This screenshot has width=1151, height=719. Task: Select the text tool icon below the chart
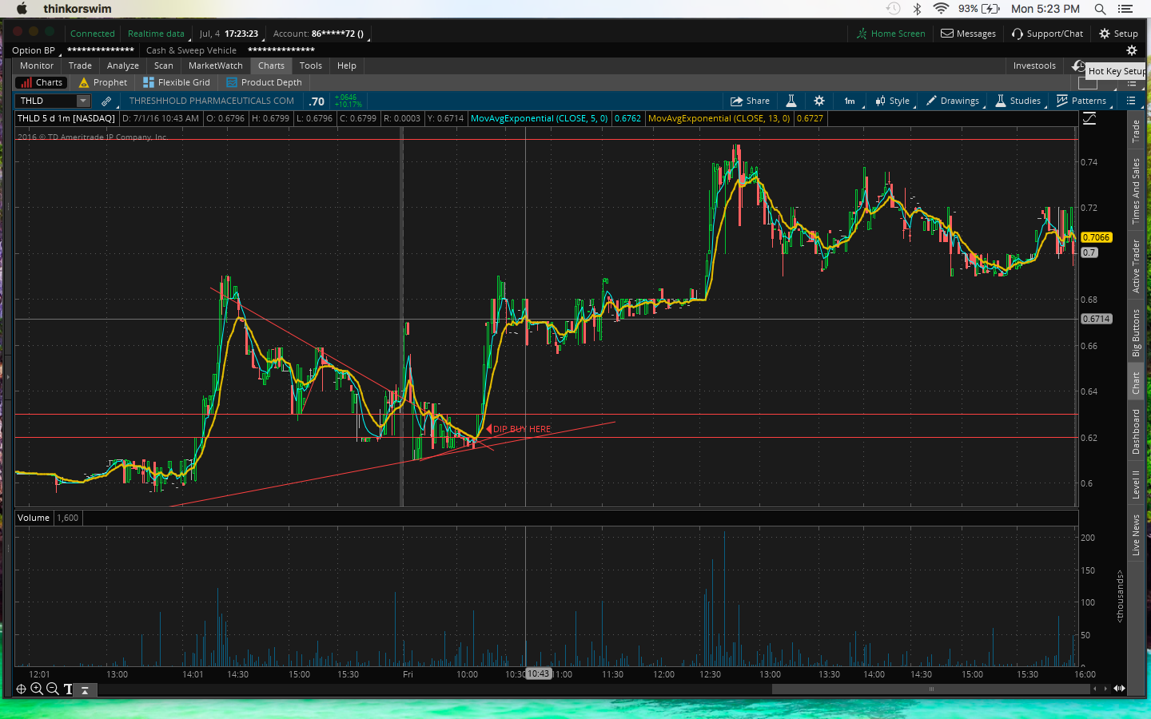[68, 689]
